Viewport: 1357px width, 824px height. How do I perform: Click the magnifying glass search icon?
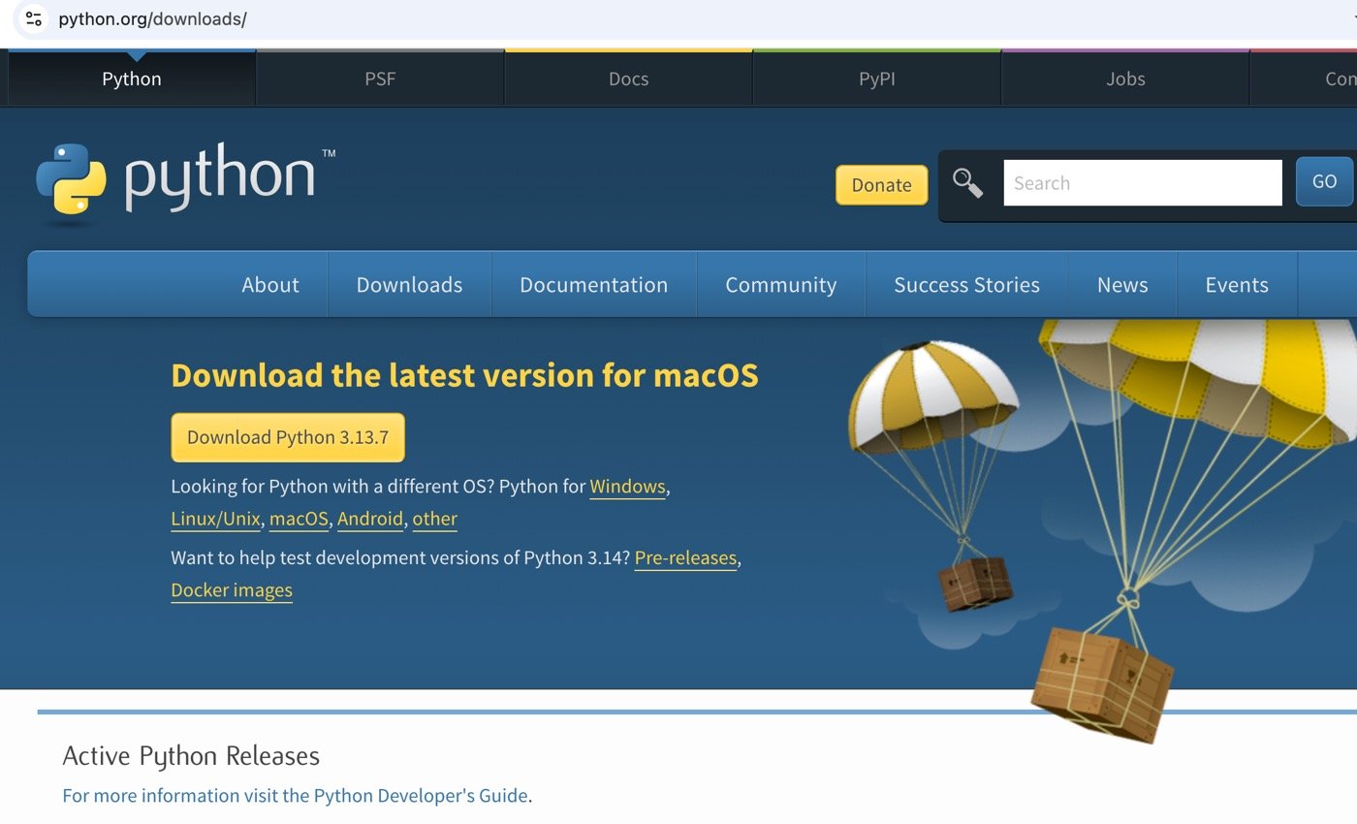pos(967,182)
